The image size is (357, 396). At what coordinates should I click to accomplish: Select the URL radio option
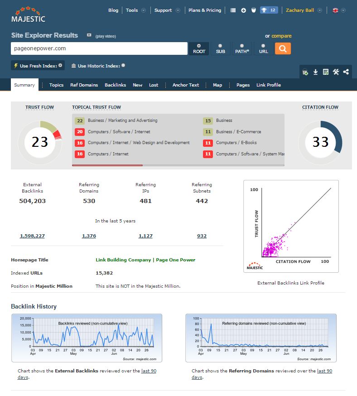tap(263, 46)
